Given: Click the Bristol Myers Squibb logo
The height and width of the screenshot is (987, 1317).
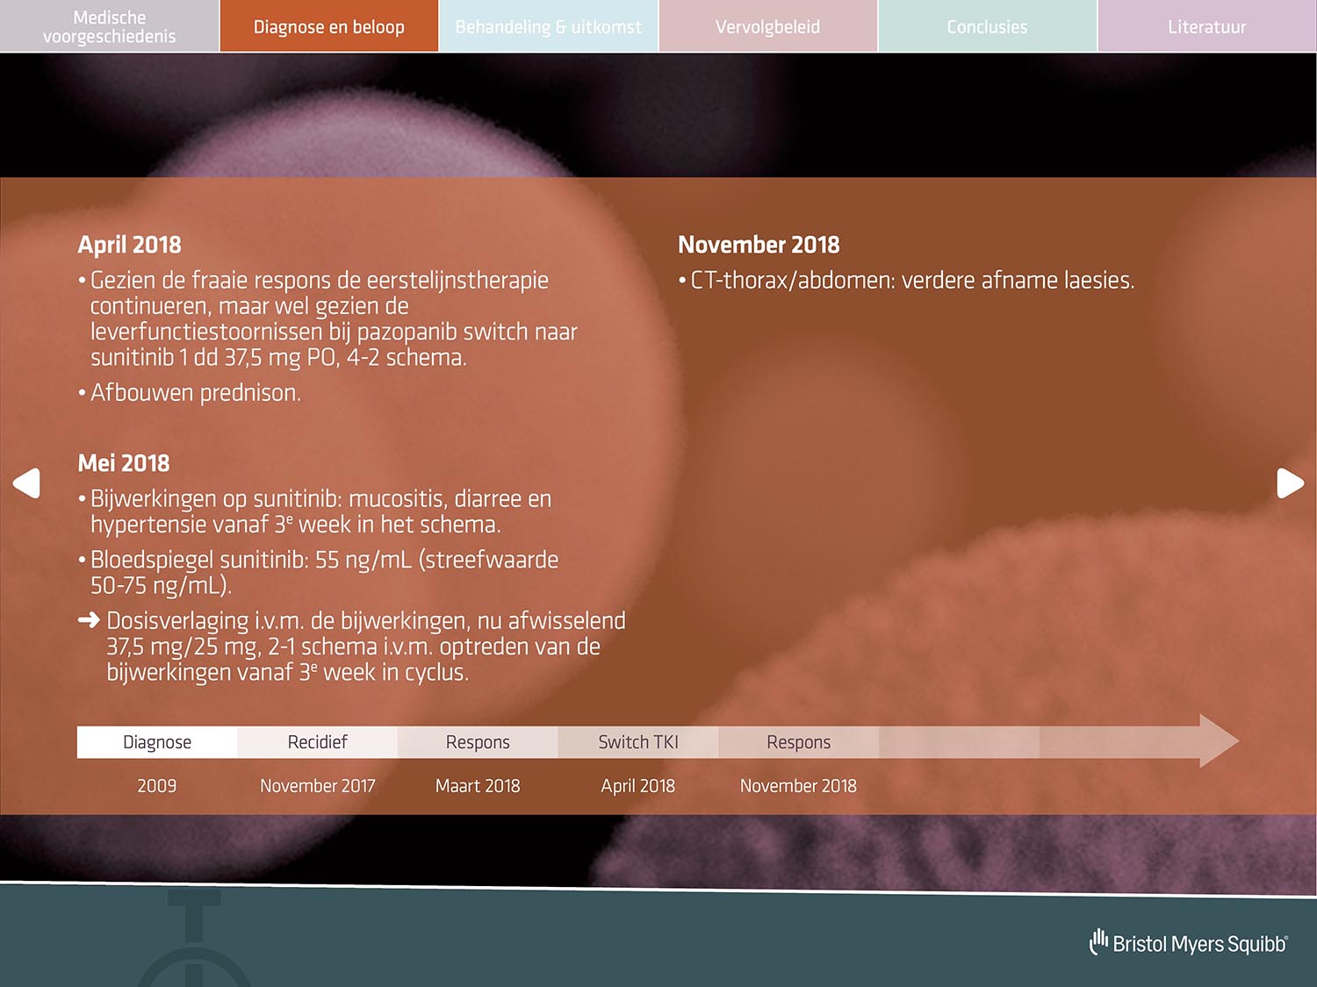Looking at the screenshot, I should 1189,943.
